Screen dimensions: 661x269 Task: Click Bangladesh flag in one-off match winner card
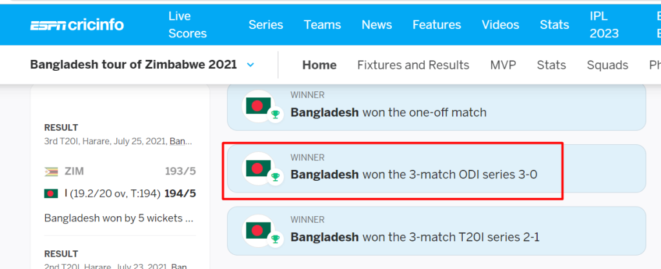pos(258,106)
